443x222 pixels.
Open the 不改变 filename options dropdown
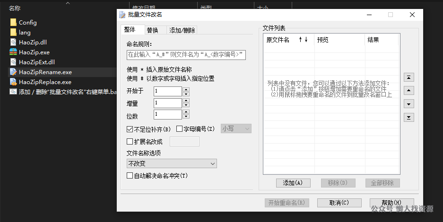[172, 163]
